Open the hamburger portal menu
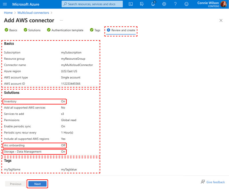Image resolution: width=229 pixels, height=192 pixels. [x=5, y=4]
